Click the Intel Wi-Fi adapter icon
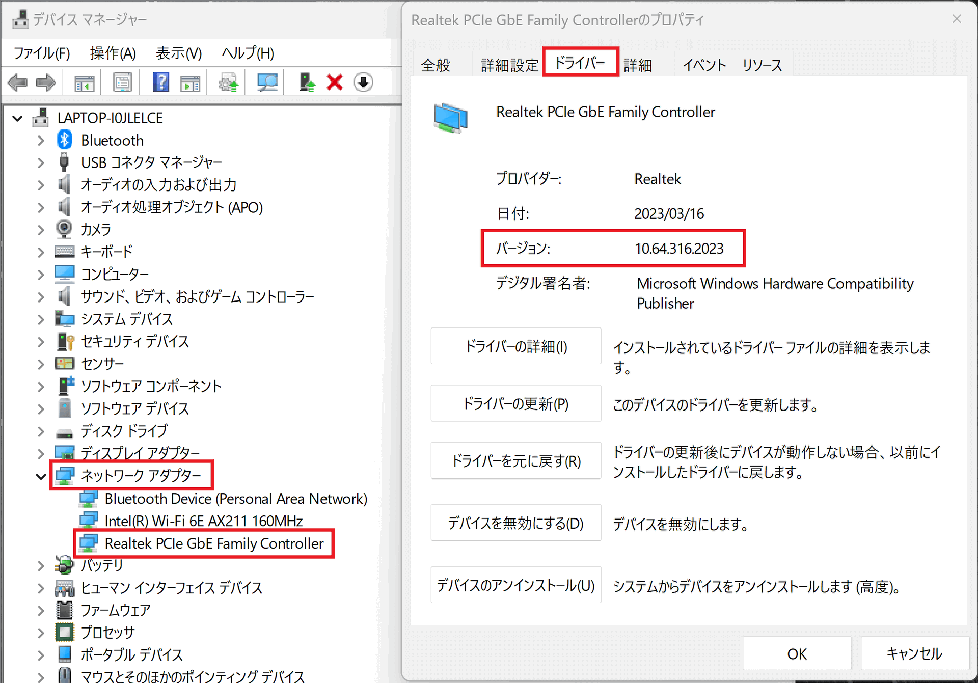 coord(89,521)
